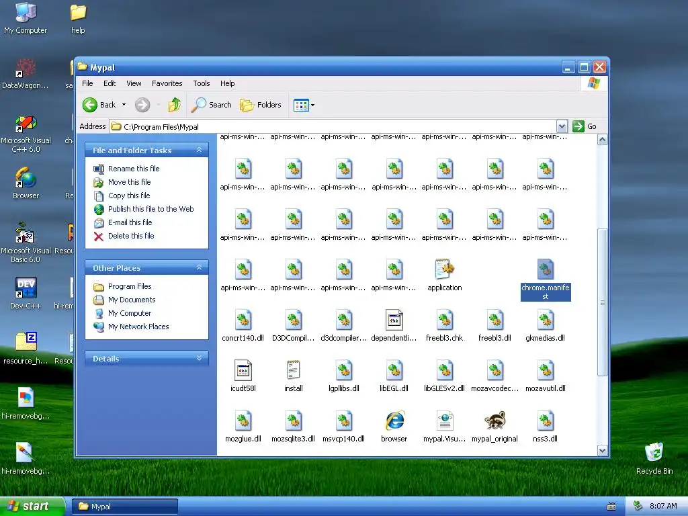Click the scroll down arrow of file list
This screenshot has height=516, width=688.
pos(602,450)
